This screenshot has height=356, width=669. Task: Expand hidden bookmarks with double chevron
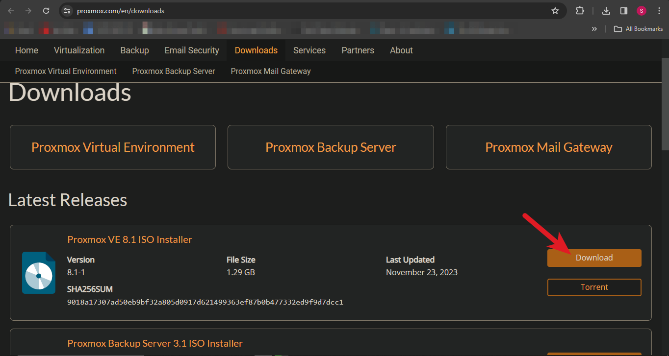click(x=594, y=29)
